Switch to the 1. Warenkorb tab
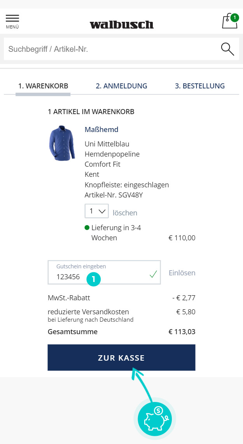The width and height of the screenshot is (243, 444). click(43, 86)
